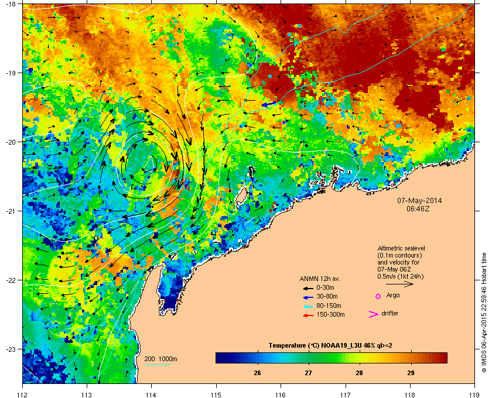Click the elongated island near 115.4E 20.8S
The width and height of the screenshot is (492, 398).
pos(241,196)
